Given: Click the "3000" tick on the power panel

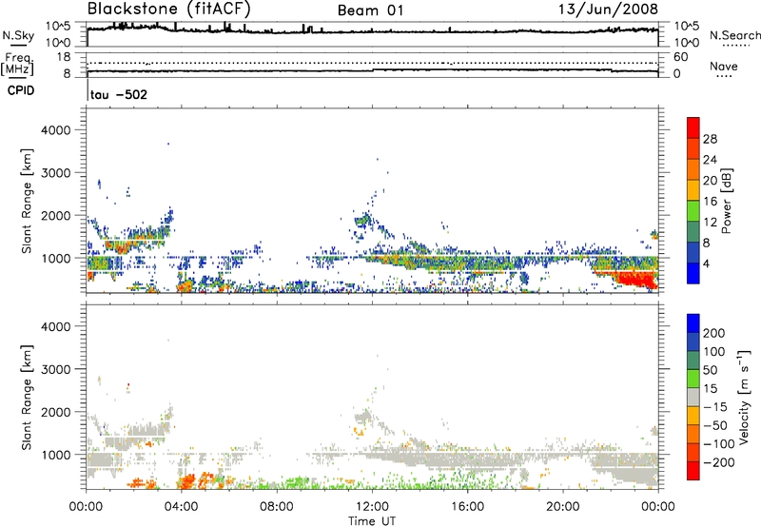Looking at the screenshot, I should point(56,173).
